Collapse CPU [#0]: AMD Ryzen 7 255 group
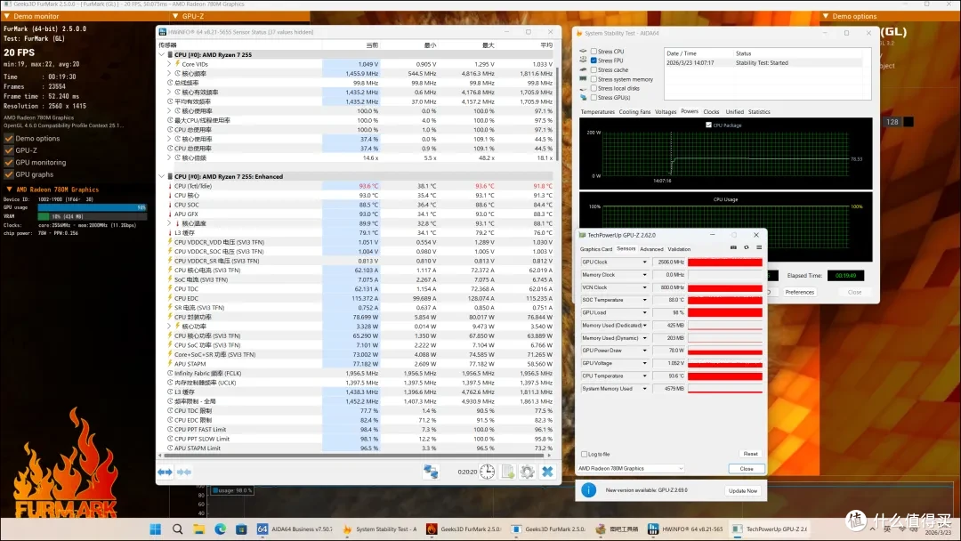This screenshot has height=541, width=961. pyautogui.click(x=162, y=54)
